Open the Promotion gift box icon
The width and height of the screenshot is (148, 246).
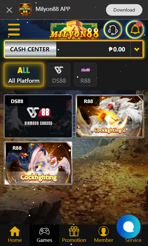(x=74, y=231)
